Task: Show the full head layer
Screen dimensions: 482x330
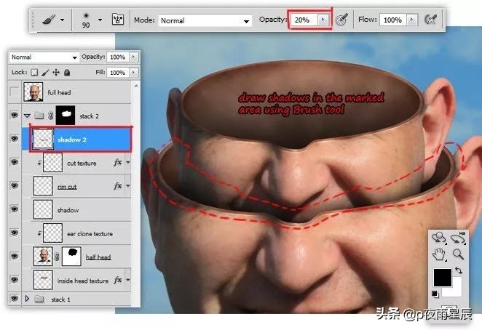Action: [14, 92]
